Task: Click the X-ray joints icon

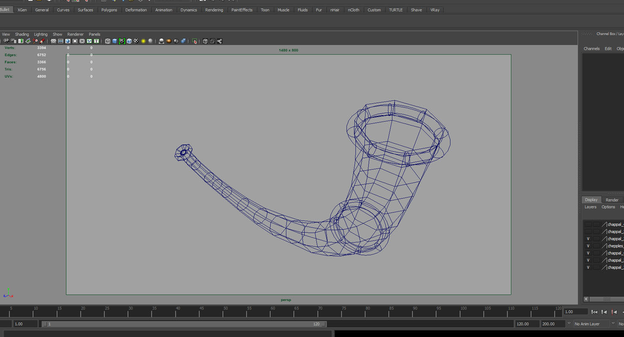Action: 220,41
